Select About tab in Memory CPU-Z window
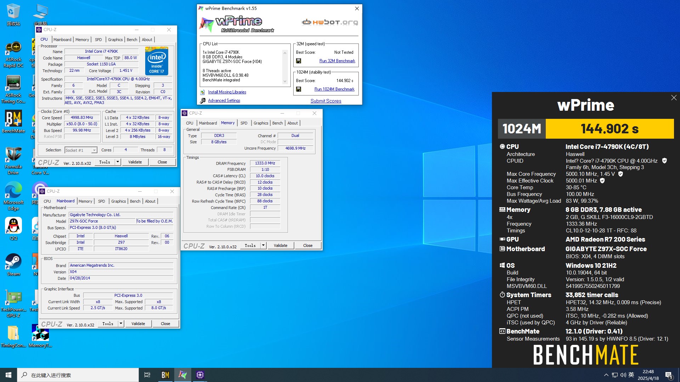 pos(293,123)
